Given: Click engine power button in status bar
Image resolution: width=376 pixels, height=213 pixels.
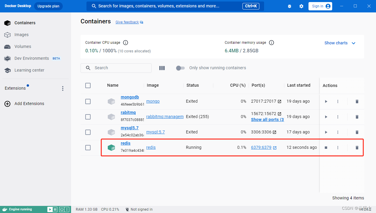Looking at the screenshot, I should (62, 209).
